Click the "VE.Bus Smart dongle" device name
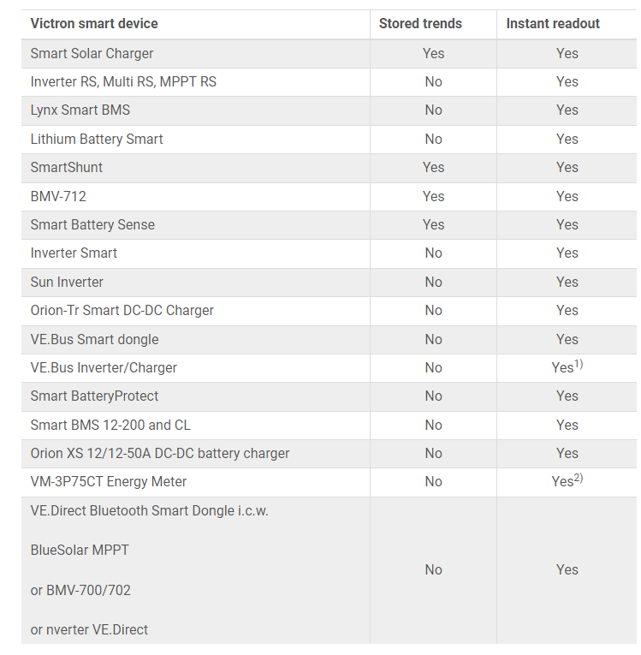This screenshot has width=641, height=655. pyautogui.click(x=94, y=339)
